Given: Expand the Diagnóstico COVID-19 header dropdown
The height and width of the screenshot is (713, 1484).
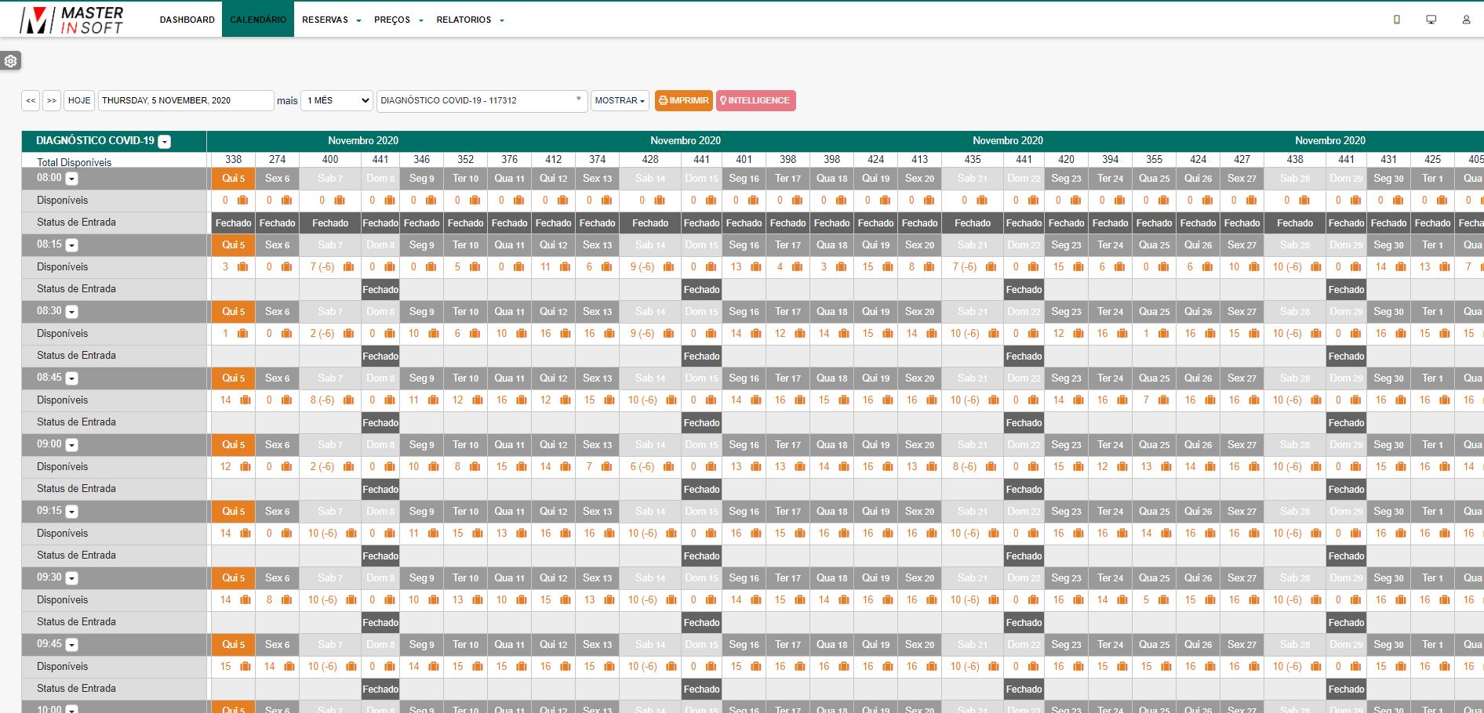Looking at the screenshot, I should click(165, 142).
